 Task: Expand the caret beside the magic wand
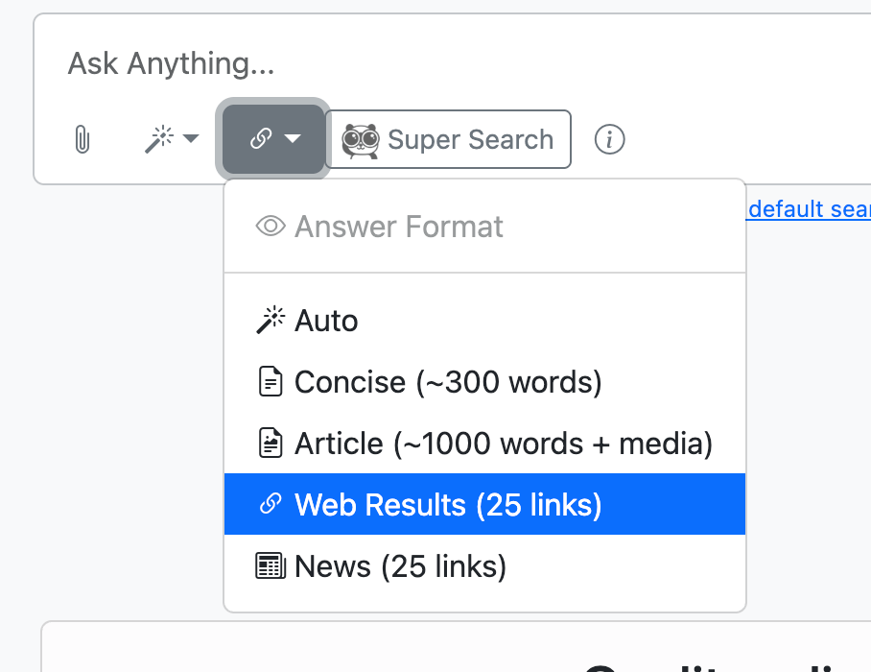point(191,139)
